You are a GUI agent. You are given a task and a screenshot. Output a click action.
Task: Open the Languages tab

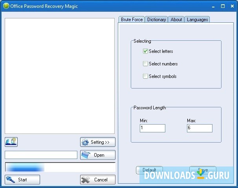click(x=197, y=20)
